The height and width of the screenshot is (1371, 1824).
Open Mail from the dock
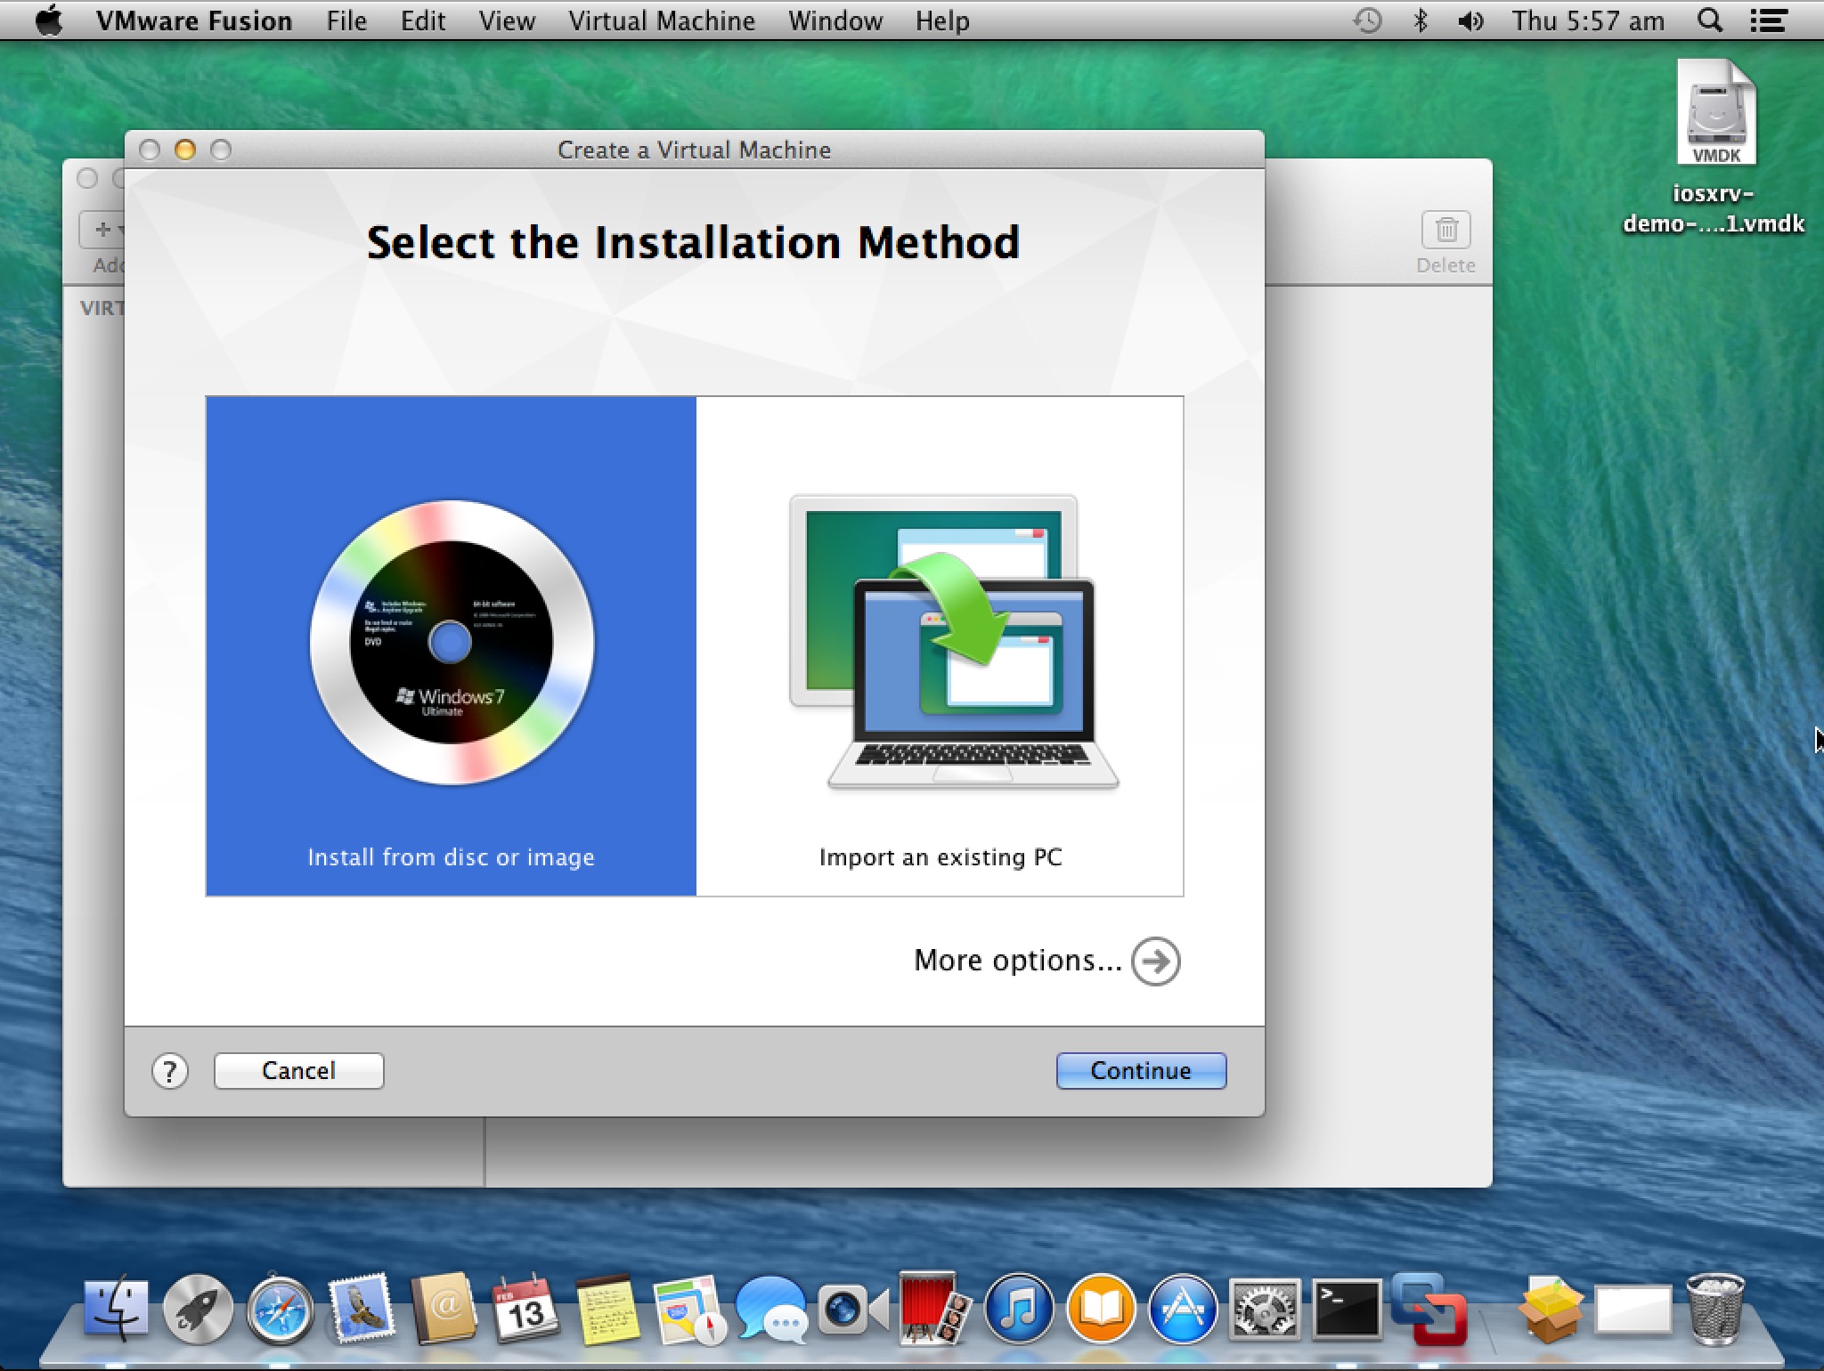tap(362, 1310)
